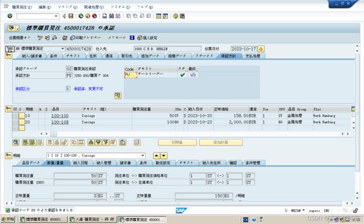This screenshot has height=224, width=364.
Task: Click the release strategy details icon
Action: pyautogui.click(x=118, y=95)
